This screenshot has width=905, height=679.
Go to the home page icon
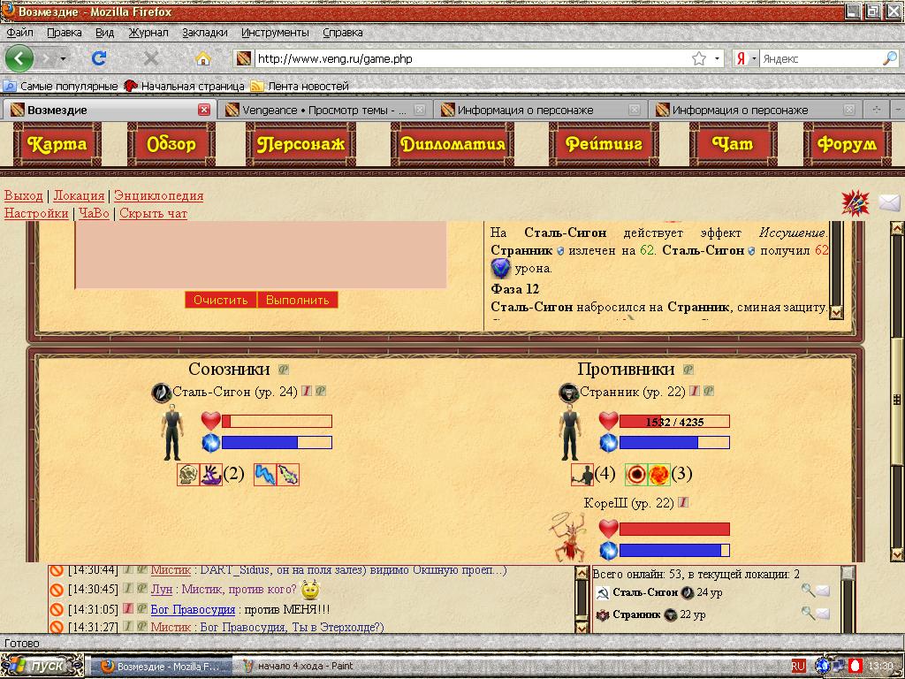pos(202,58)
